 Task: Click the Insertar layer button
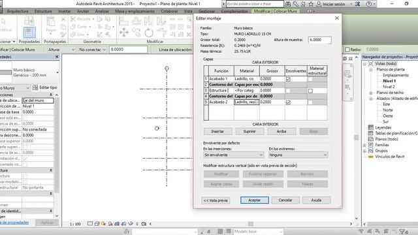[x=217, y=131]
